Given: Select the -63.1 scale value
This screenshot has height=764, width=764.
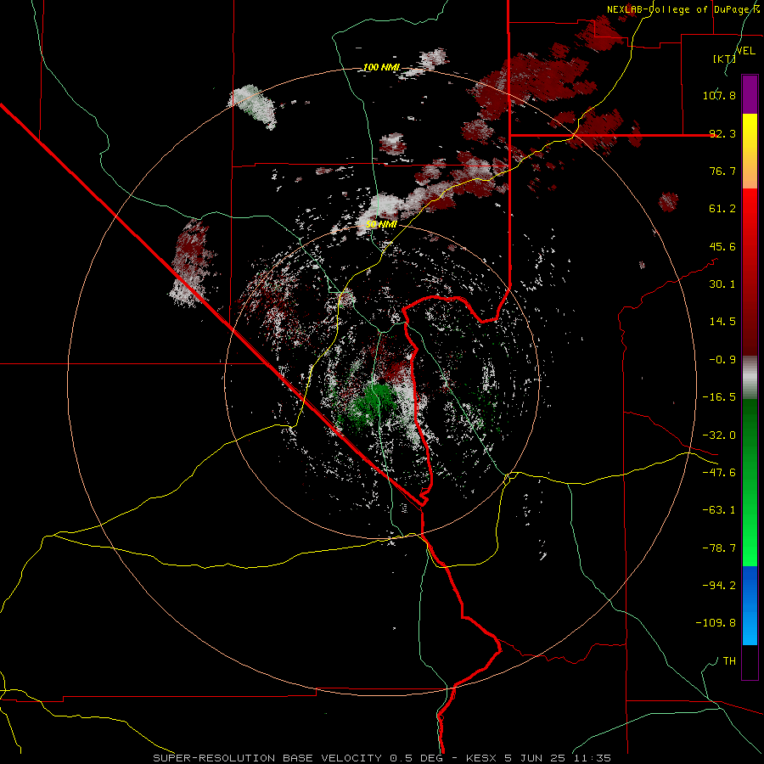Looking at the screenshot, I should (x=719, y=510).
